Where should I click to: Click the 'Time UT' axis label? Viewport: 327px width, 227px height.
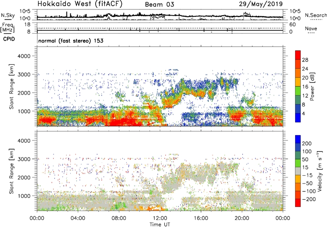coord(160,225)
